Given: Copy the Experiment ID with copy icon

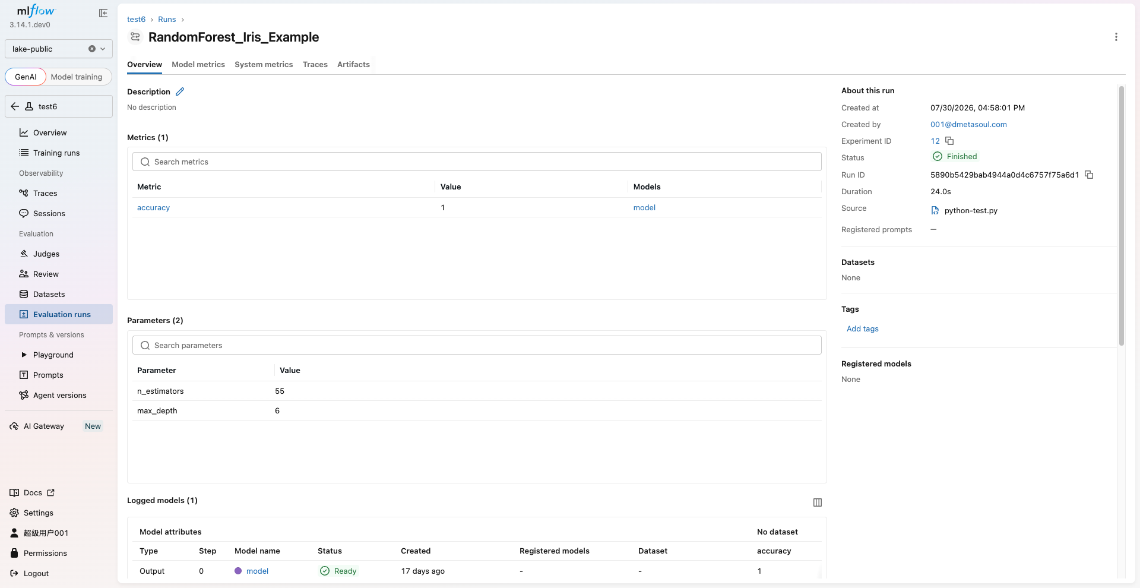Looking at the screenshot, I should pyautogui.click(x=949, y=141).
